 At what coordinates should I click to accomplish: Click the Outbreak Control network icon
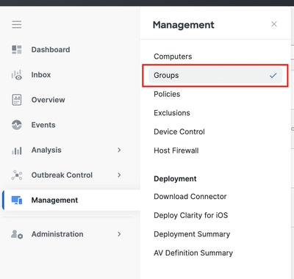[x=17, y=175]
